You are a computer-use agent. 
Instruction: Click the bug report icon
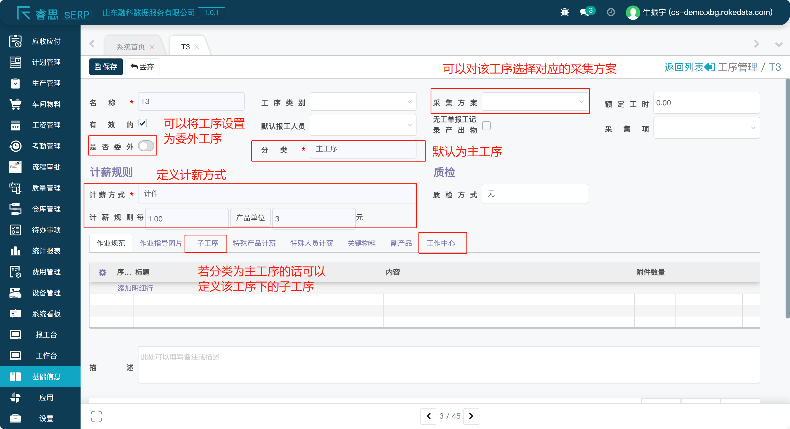(x=565, y=12)
